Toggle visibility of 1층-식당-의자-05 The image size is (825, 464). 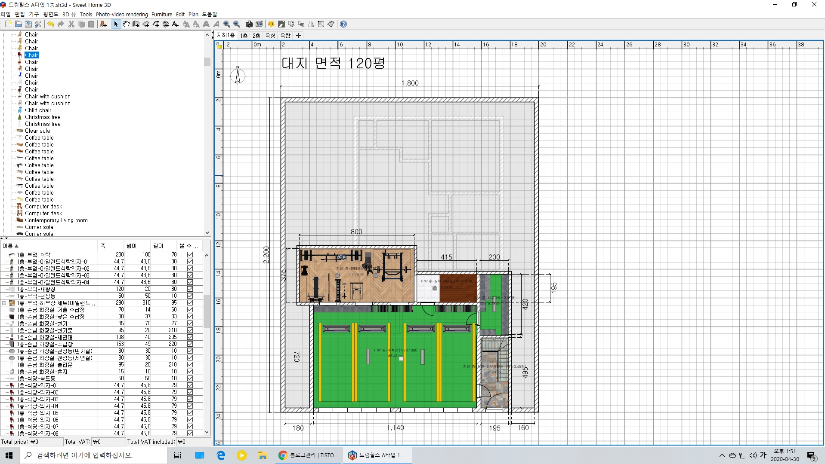[190, 412]
